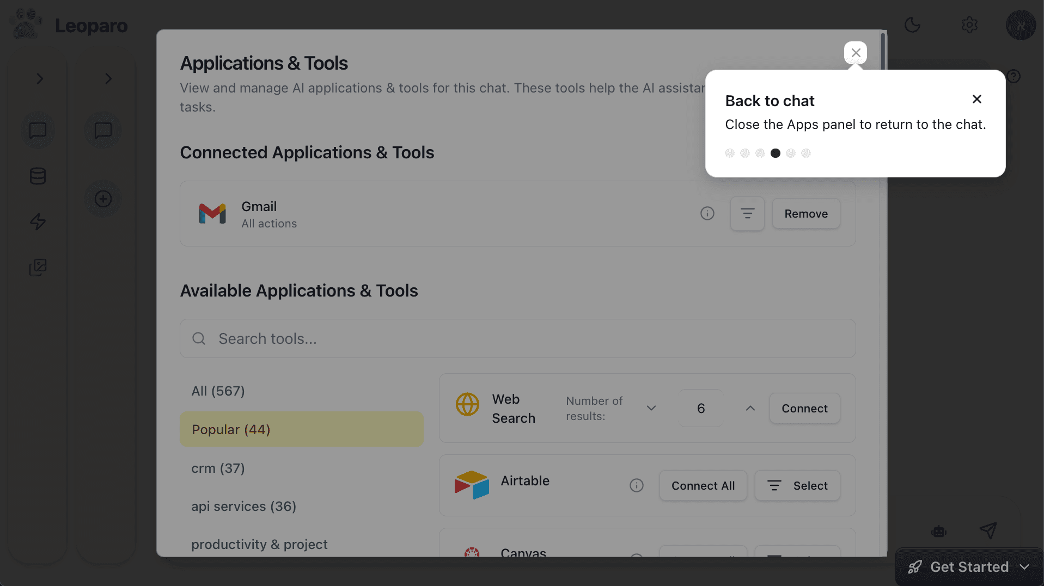
Task: Increase Web Search number of results
Action: pos(750,408)
